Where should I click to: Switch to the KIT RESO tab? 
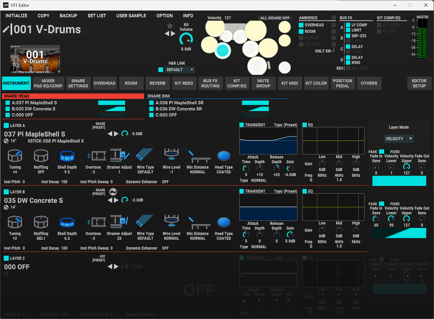pyautogui.click(x=184, y=83)
